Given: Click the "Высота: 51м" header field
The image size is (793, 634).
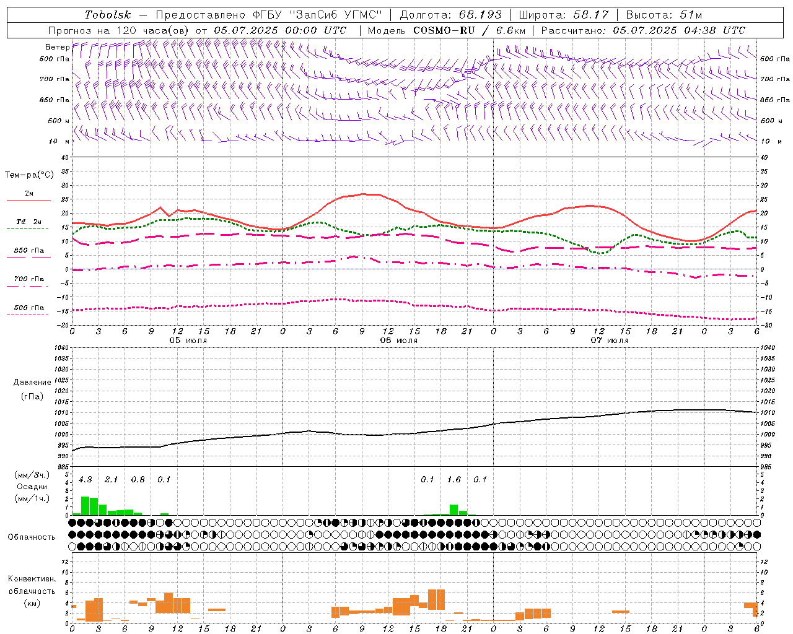Looking at the screenshot, I should point(664,15).
